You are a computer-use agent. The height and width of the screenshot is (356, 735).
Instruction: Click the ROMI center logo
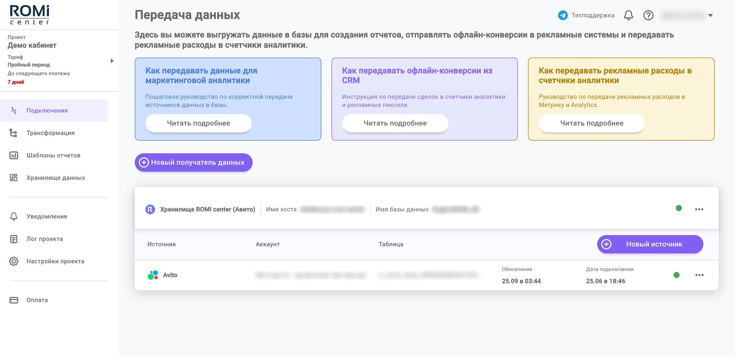[x=30, y=15]
